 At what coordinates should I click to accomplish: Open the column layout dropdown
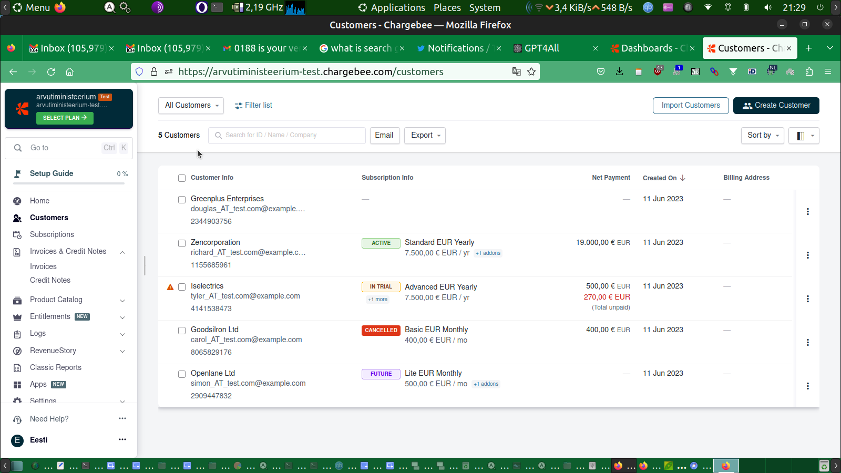point(804,136)
